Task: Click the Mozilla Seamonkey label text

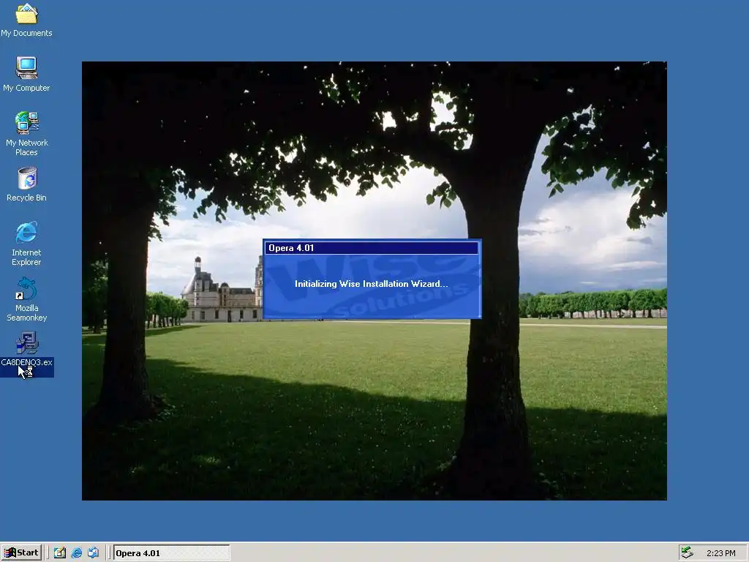Action: tap(27, 312)
